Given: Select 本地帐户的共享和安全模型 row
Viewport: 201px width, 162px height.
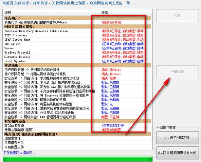Looking at the screenshot, I should pyautogui.click(x=77, y=78).
